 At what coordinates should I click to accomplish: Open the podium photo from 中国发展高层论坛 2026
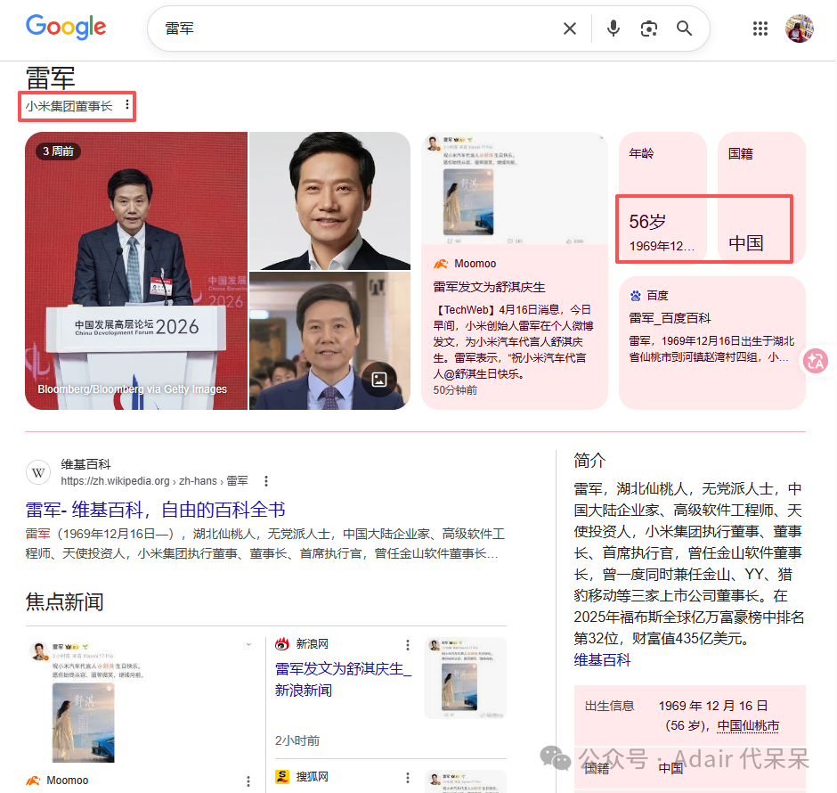(x=136, y=271)
